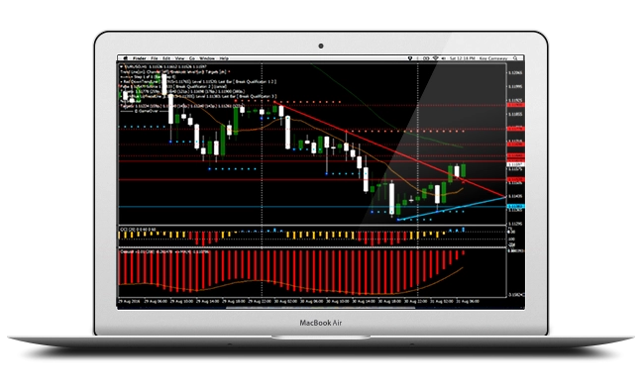The height and width of the screenshot is (386, 644).
Task: Click the volume speaker icon in menu bar
Action: (x=444, y=58)
